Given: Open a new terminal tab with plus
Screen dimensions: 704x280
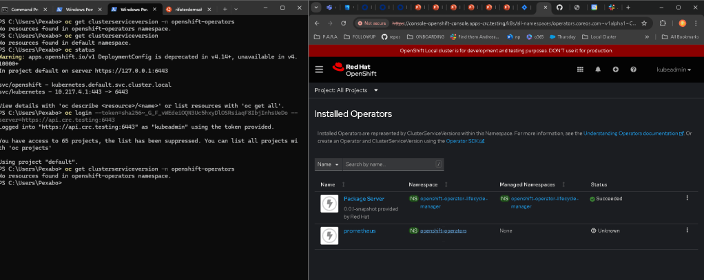Looking at the screenshot, I should [x=225, y=9].
